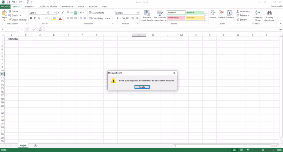Click Copiar formato paintbrush
283x152 pixels.
[x=17, y=19]
